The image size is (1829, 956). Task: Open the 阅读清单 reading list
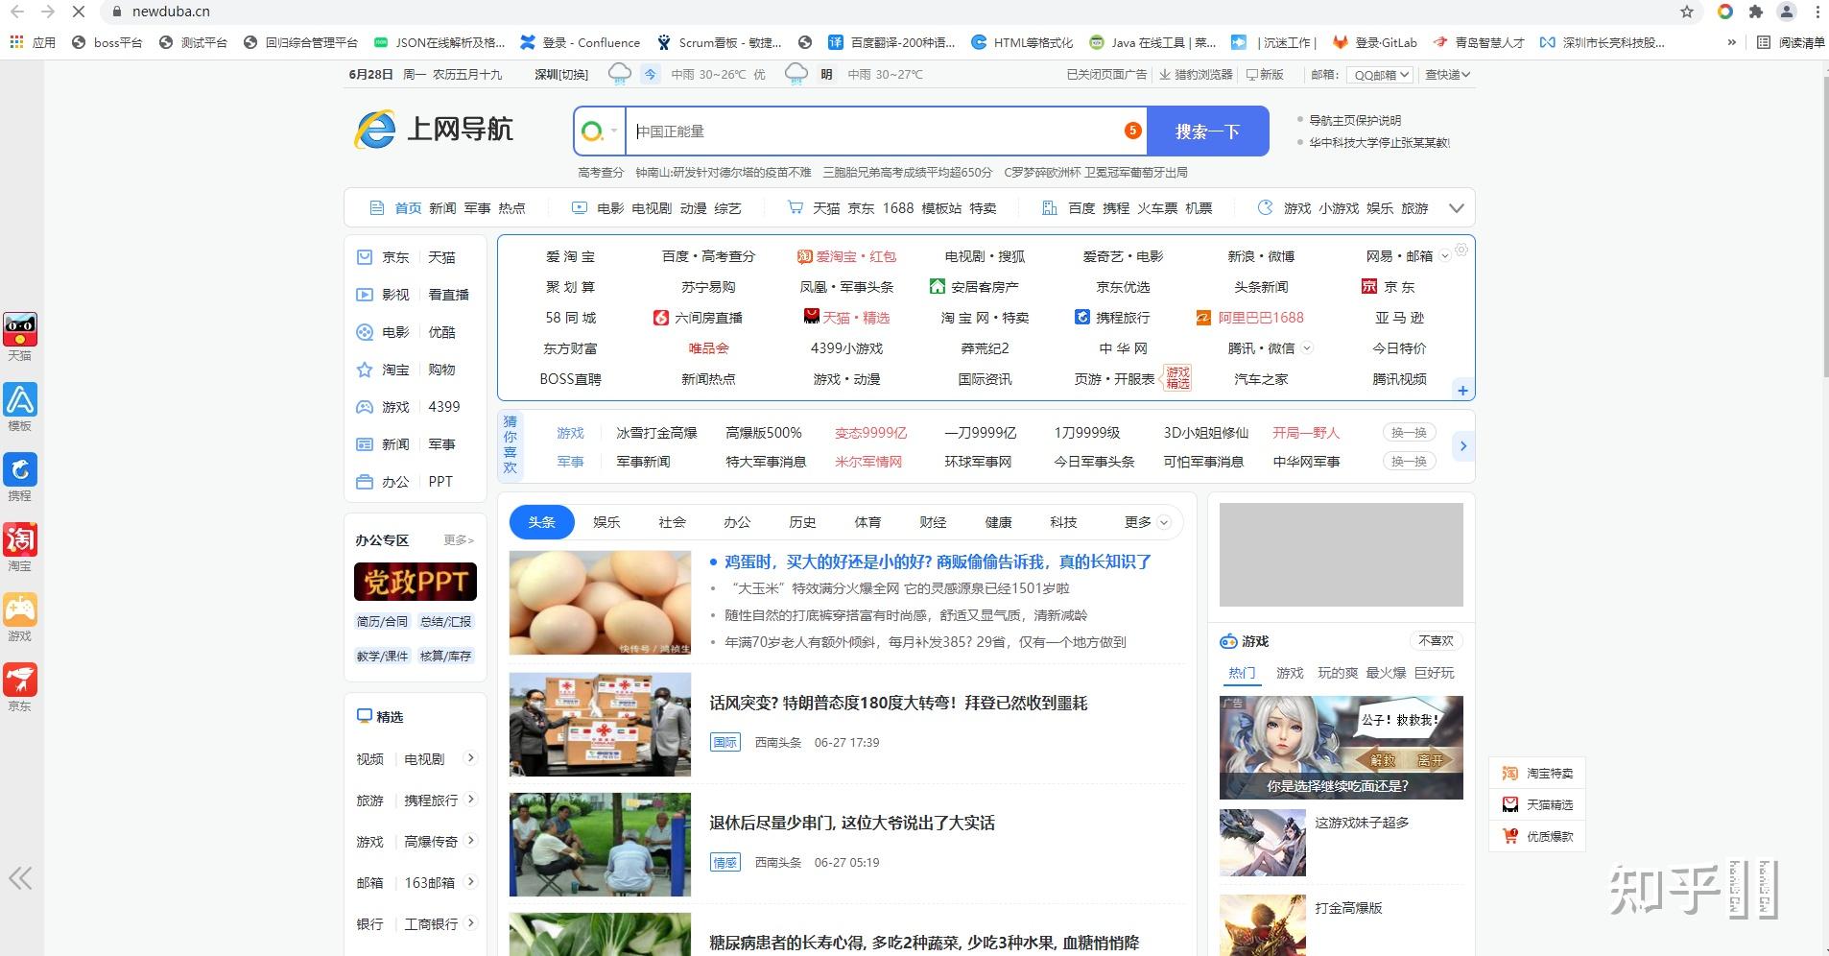click(1791, 42)
